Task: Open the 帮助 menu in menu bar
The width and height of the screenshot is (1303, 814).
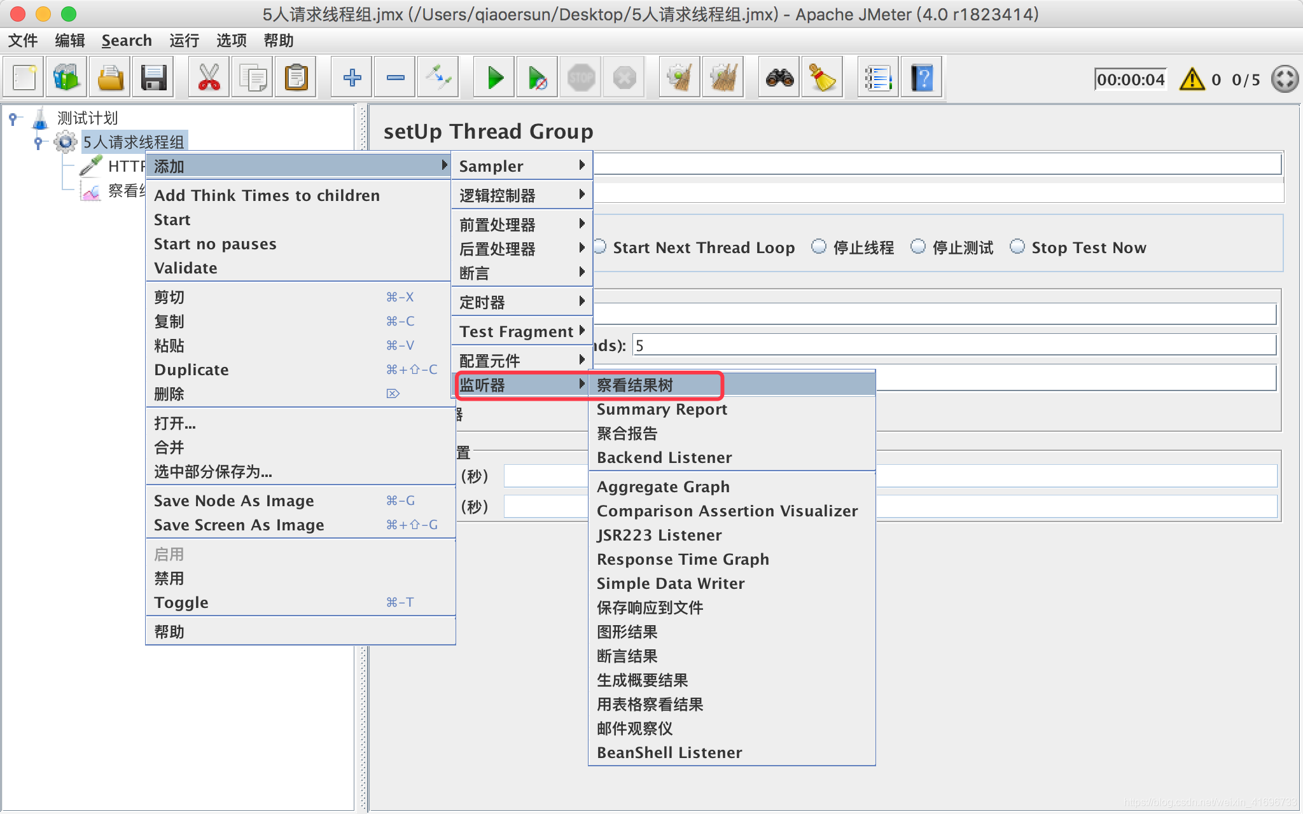Action: 279,41
